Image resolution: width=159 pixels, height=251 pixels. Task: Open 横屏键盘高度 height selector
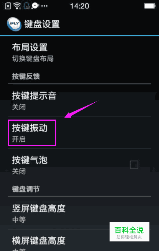click(x=79, y=240)
